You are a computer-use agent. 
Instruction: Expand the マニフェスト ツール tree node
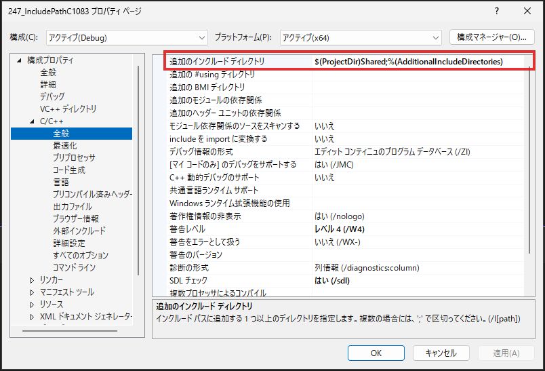pyautogui.click(x=32, y=292)
